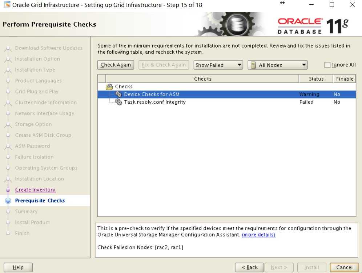362x273 pixels.
Task: Click the Install button
Action: coord(311,268)
